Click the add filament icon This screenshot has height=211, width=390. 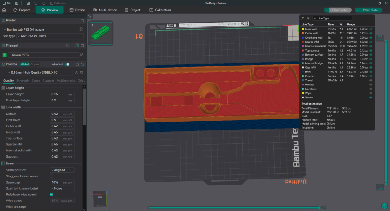(68, 45)
